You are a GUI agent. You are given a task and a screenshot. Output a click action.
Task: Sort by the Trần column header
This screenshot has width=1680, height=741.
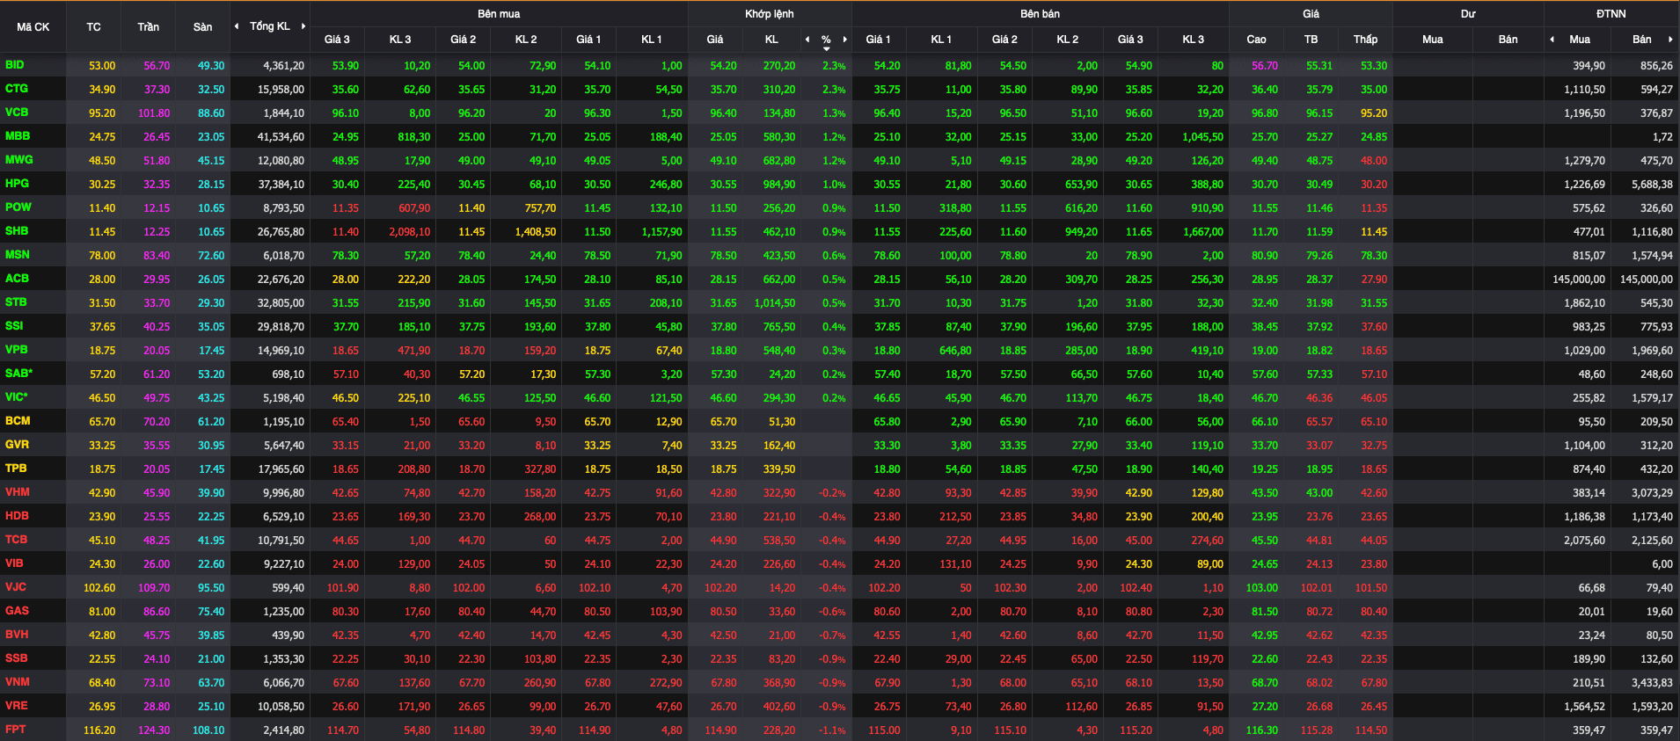[148, 27]
